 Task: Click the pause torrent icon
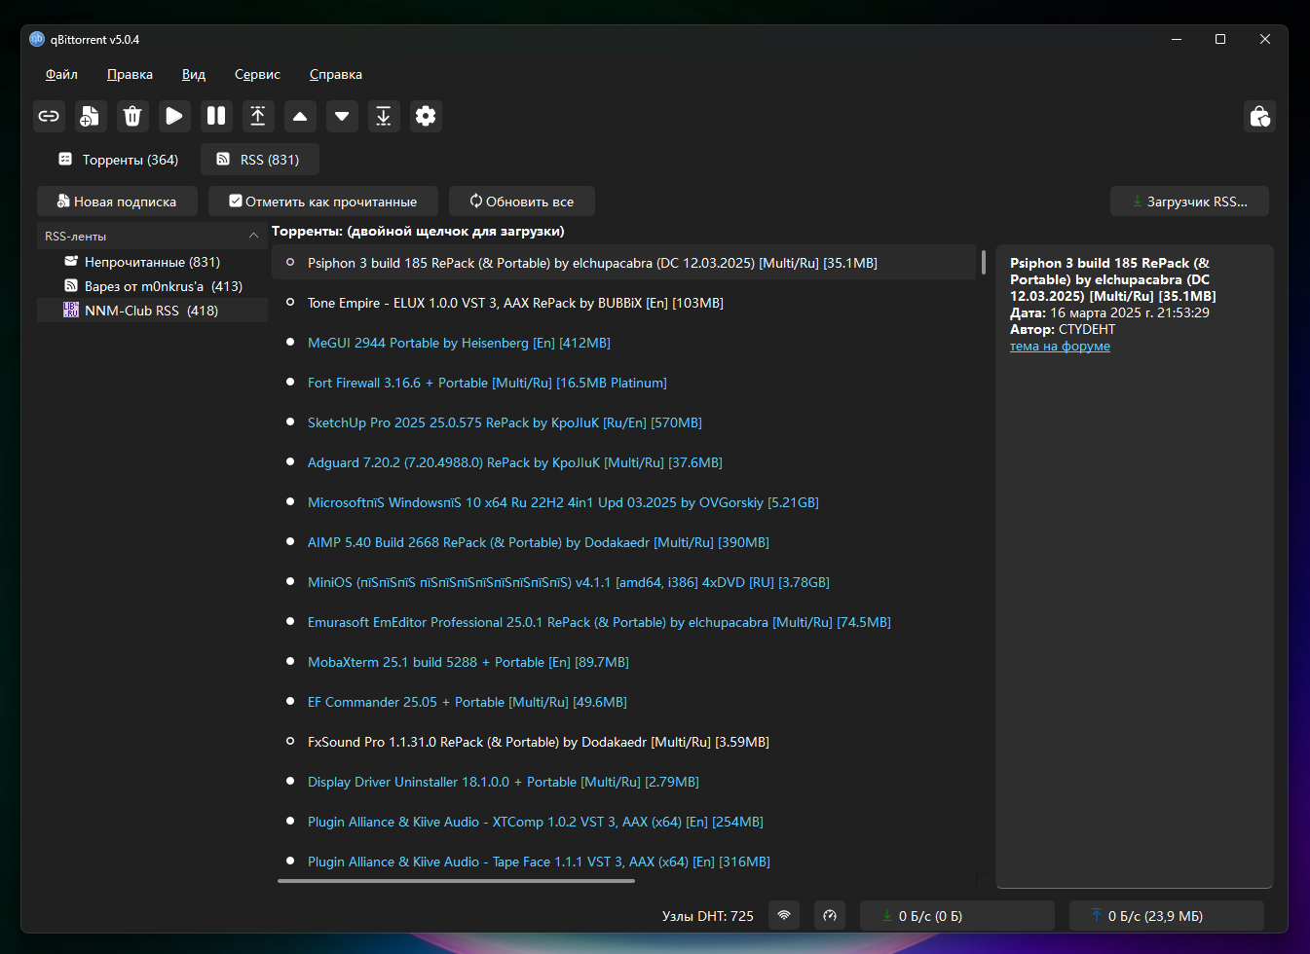(x=216, y=116)
